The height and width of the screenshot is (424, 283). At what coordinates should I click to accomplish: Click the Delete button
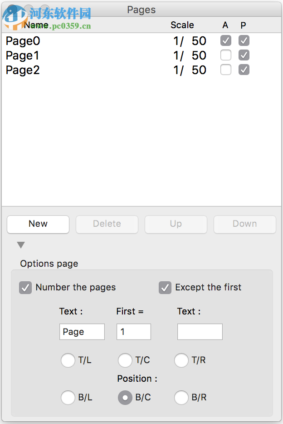coord(107,224)
